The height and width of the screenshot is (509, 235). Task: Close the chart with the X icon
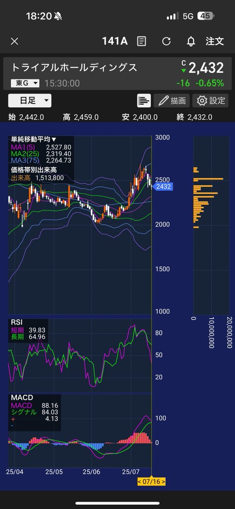14,41
